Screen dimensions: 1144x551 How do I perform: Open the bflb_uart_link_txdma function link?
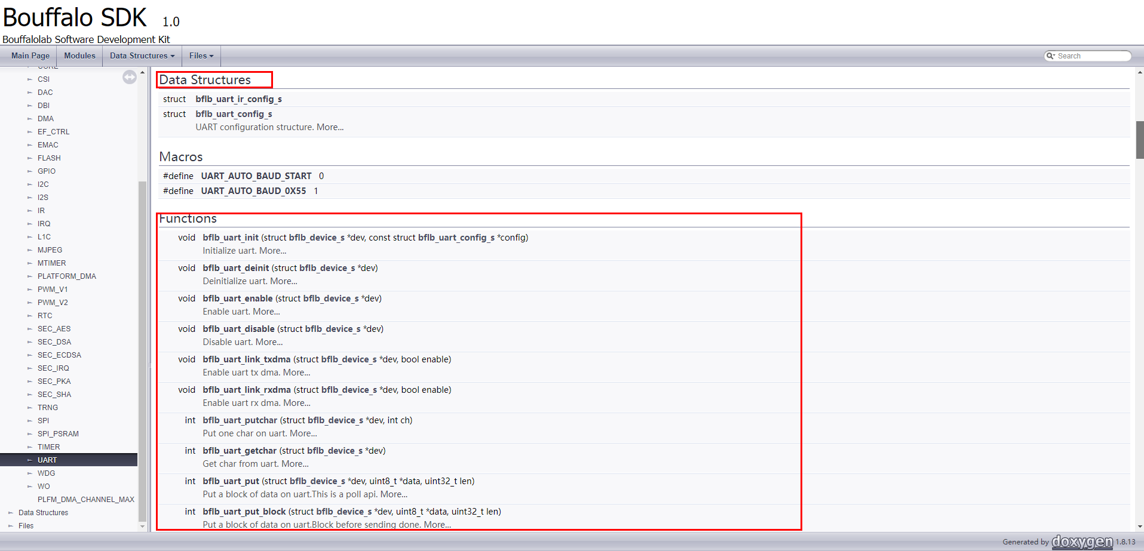pos(247,359)
